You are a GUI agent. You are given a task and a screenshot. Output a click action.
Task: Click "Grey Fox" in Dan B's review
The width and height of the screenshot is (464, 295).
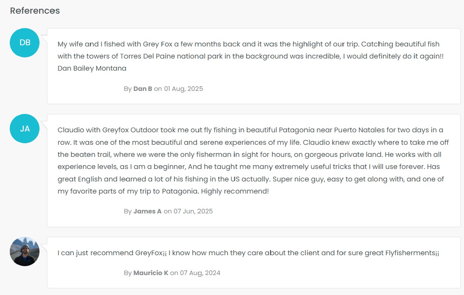(158, 44)
